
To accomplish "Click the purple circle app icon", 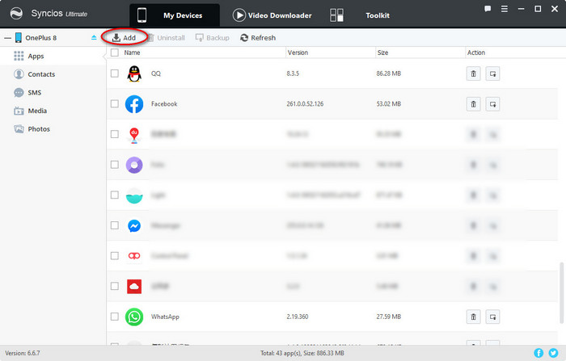I will click(x=134, y=165).
